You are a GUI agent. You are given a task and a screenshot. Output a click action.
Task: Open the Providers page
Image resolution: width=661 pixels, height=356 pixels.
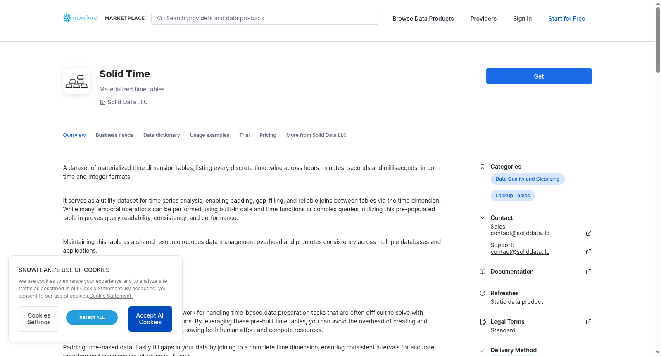coord(483,19)
